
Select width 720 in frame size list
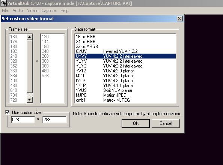point(18,100)
